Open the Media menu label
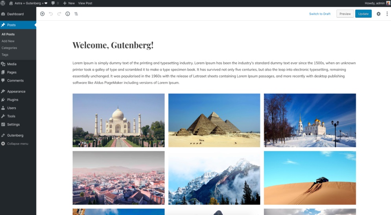This screenshot has width=391, height=215. pyautogui.click(x=12, y=64)
